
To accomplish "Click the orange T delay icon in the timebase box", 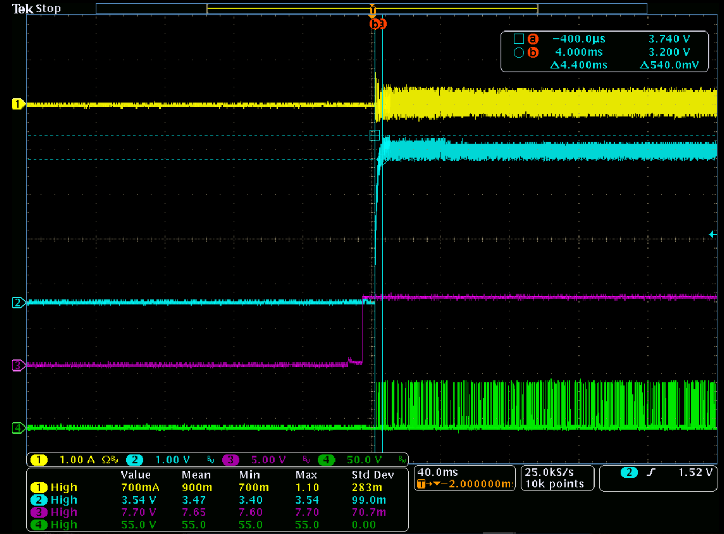I will pyautogui.click(x=422, y=484).
